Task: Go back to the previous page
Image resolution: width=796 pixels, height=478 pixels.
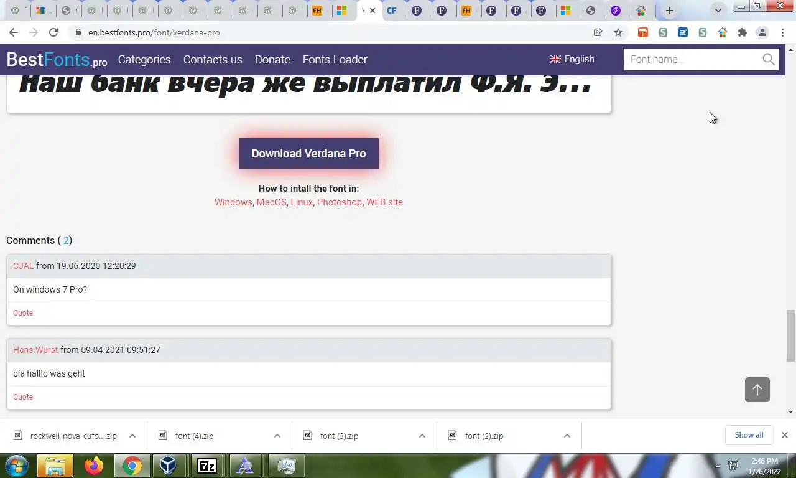Action: (14, 32)
